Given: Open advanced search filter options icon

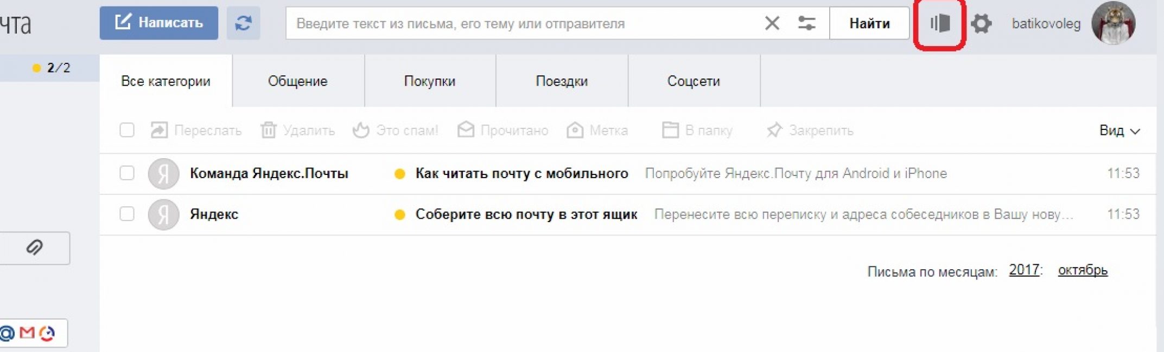Looking at the screenshot, I should [x=806, y=23].
